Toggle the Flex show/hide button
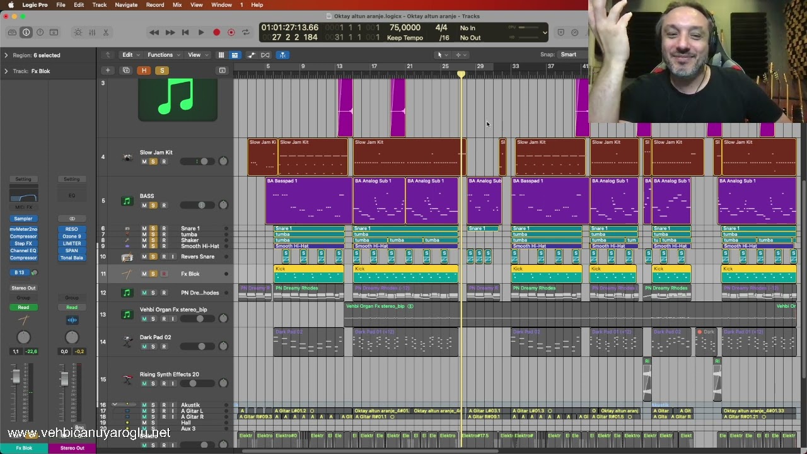807x454 pixels. coord(265,55)
